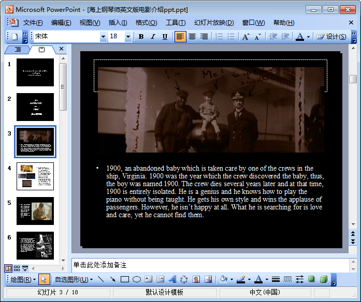This screenshot has width=361, height=302.
Task: Open the font color dropdown arrow
Action: coord(309,37)
